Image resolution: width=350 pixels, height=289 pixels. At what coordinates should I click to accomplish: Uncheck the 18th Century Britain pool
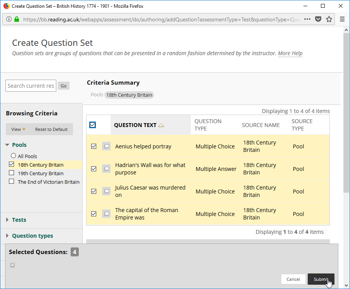point(12,164)
